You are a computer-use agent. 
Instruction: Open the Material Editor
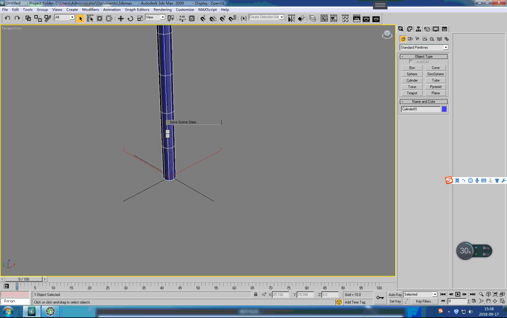tap(345, 19)
